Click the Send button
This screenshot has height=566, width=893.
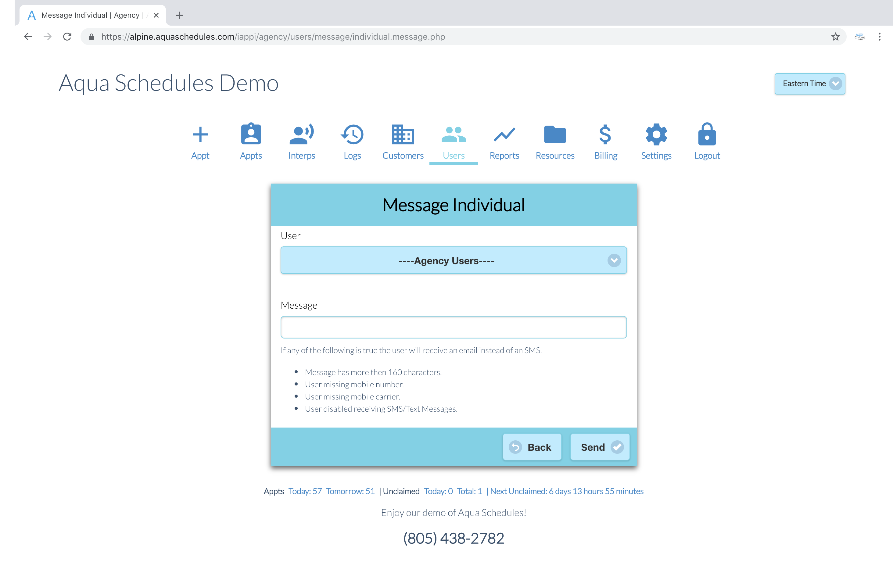tap(600, 447)
